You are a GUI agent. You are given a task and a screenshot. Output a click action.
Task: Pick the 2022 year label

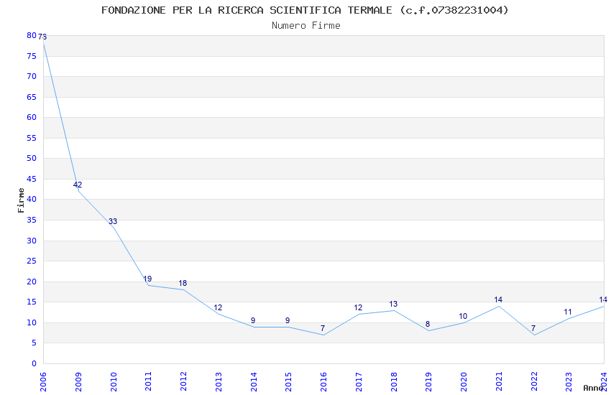point(534,381)
